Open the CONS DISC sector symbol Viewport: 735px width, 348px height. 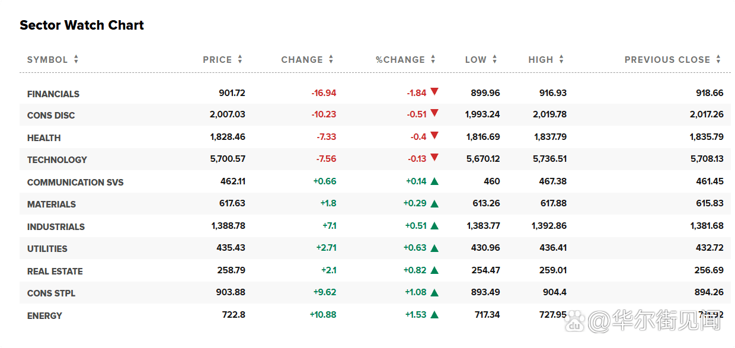51,116
